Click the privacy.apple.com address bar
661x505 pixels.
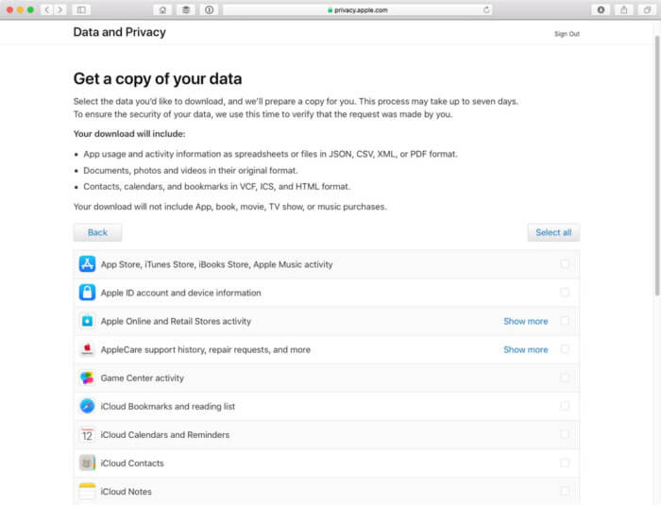pos(357,9)
